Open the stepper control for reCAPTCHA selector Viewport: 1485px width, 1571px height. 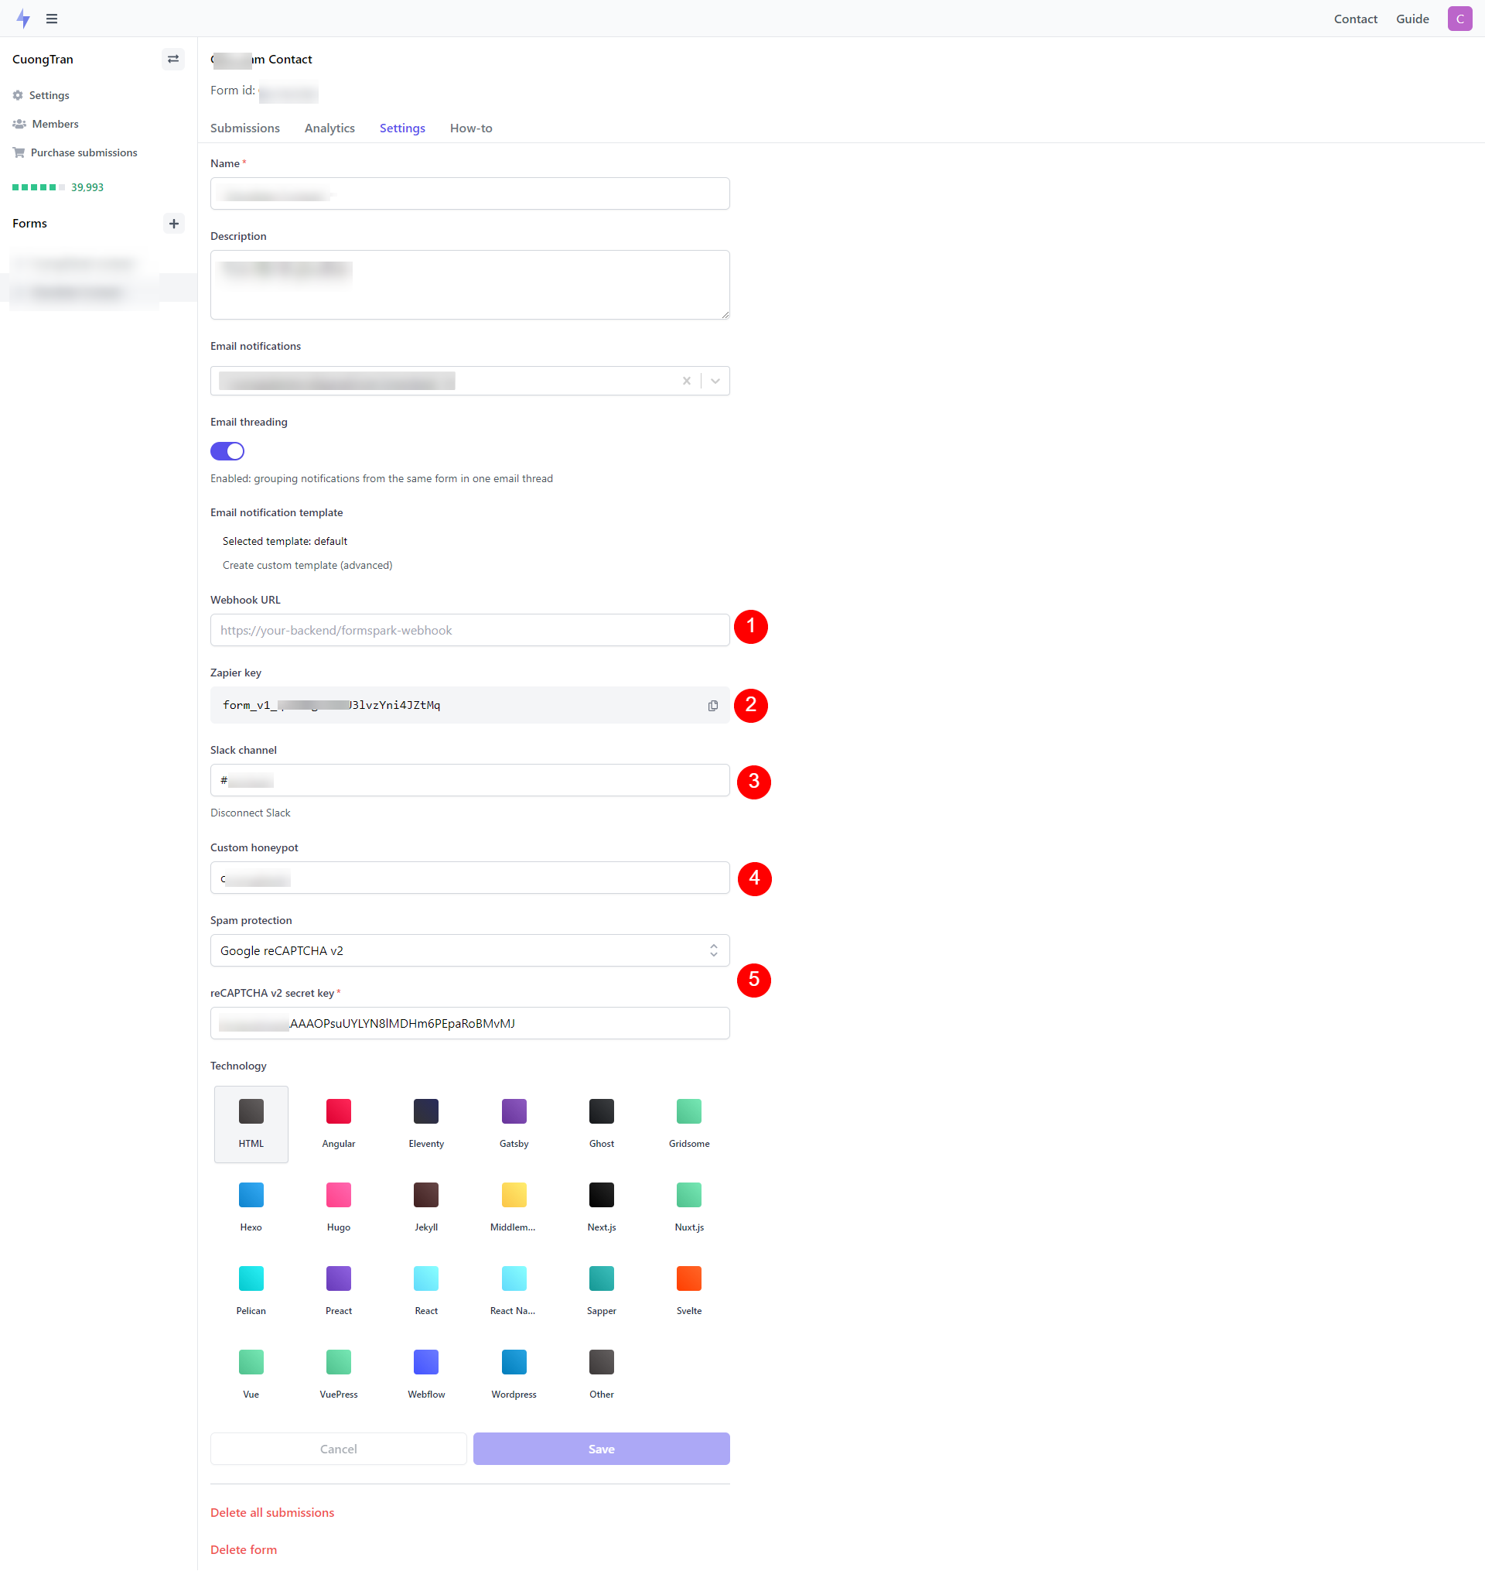click(713, 950)
